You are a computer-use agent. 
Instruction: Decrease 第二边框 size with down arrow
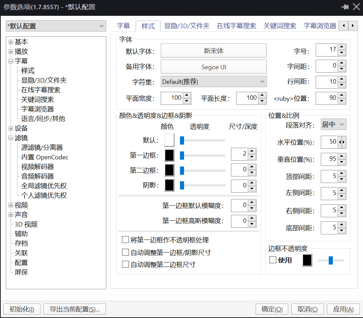[252, 173]
